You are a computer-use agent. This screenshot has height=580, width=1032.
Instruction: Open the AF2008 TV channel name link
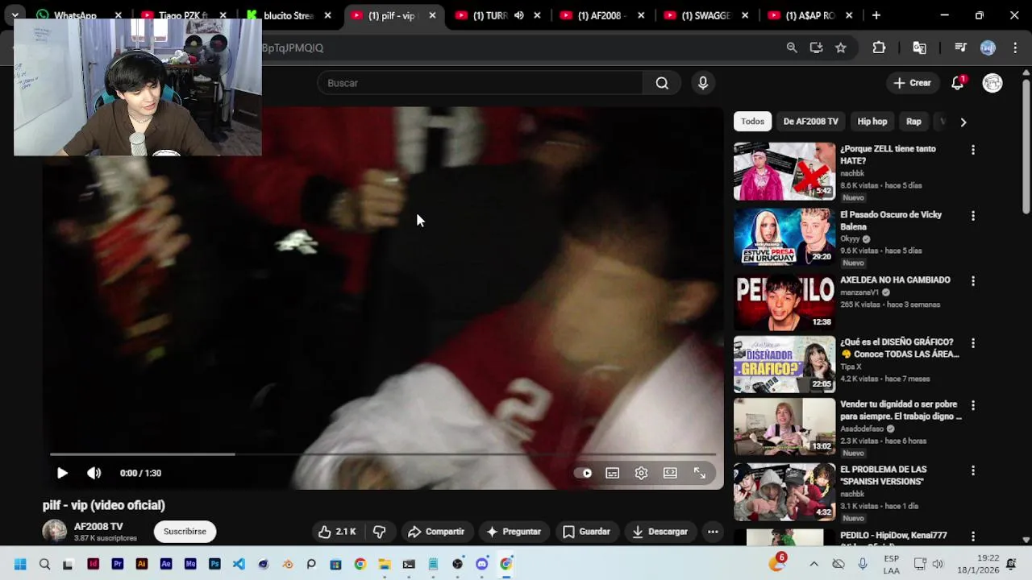click(x=98, y=526)
